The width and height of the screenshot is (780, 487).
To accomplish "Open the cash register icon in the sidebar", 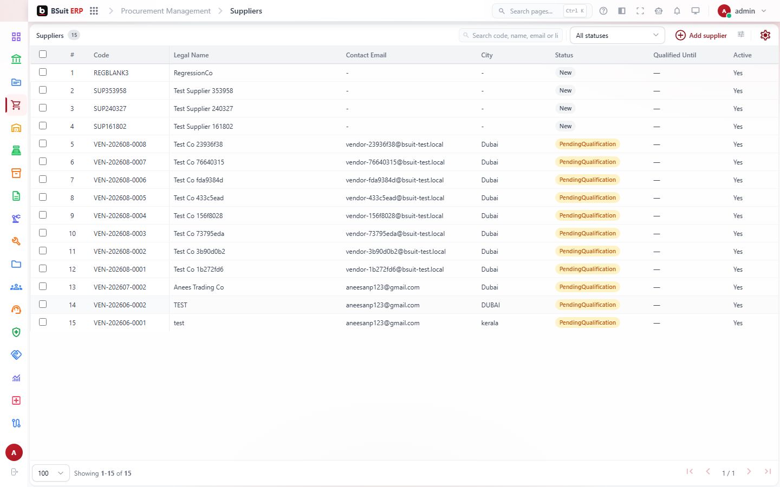I will [x=16, y=150].
